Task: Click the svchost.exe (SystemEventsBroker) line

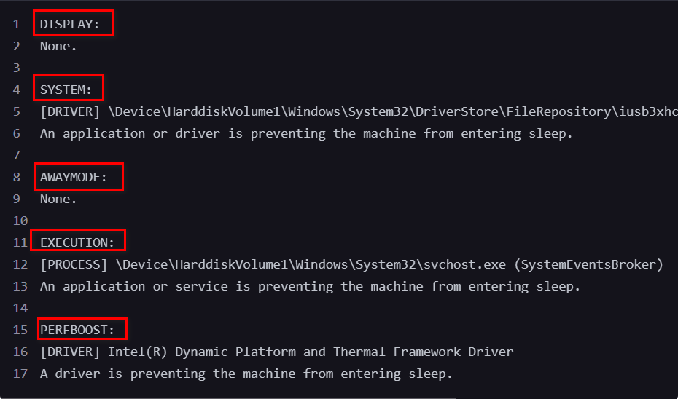Action: pyautogui.click(x=351, y=265)
